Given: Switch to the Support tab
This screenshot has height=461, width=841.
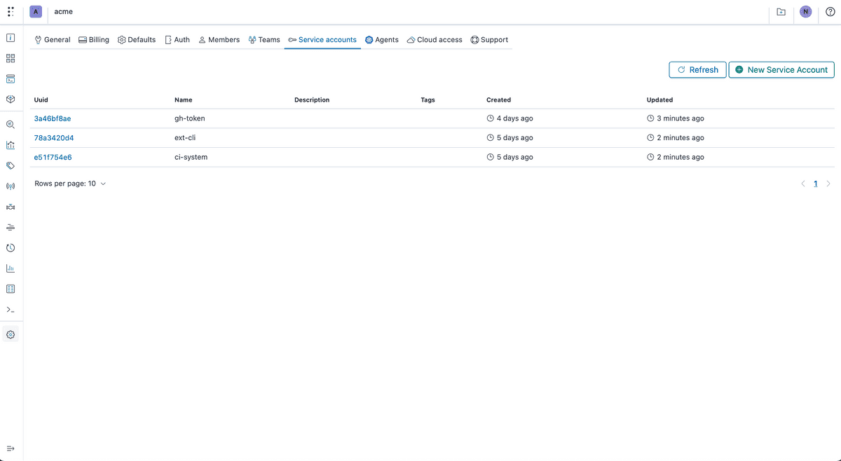Looking at the screenshot, I should [489, 40].
